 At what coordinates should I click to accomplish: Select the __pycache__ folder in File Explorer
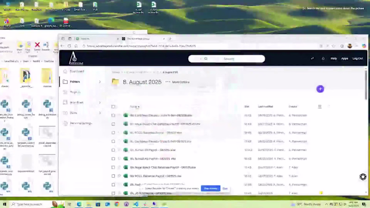(26, 78)
